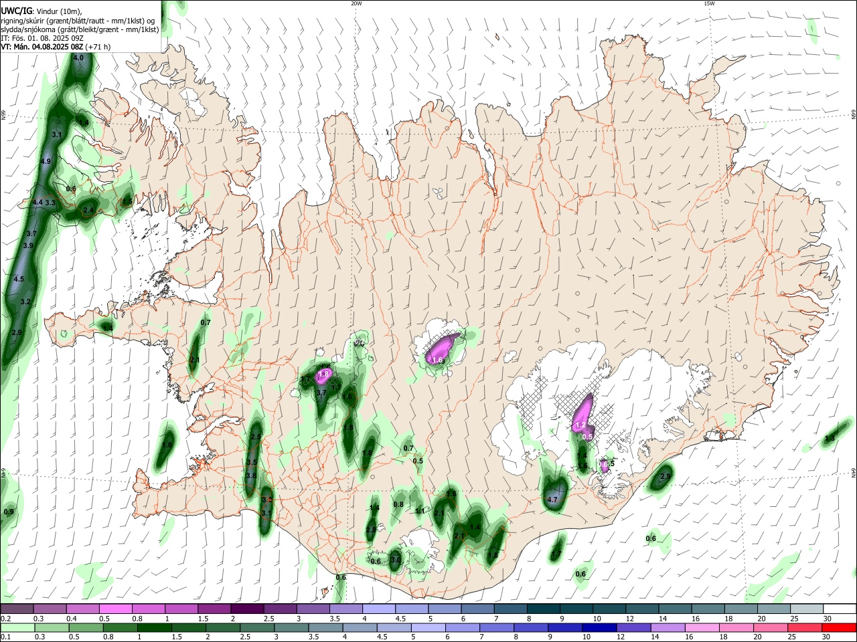Click the deep navy blue swatch in lower legend
857x642 pixels.
(x=599, y=627)
